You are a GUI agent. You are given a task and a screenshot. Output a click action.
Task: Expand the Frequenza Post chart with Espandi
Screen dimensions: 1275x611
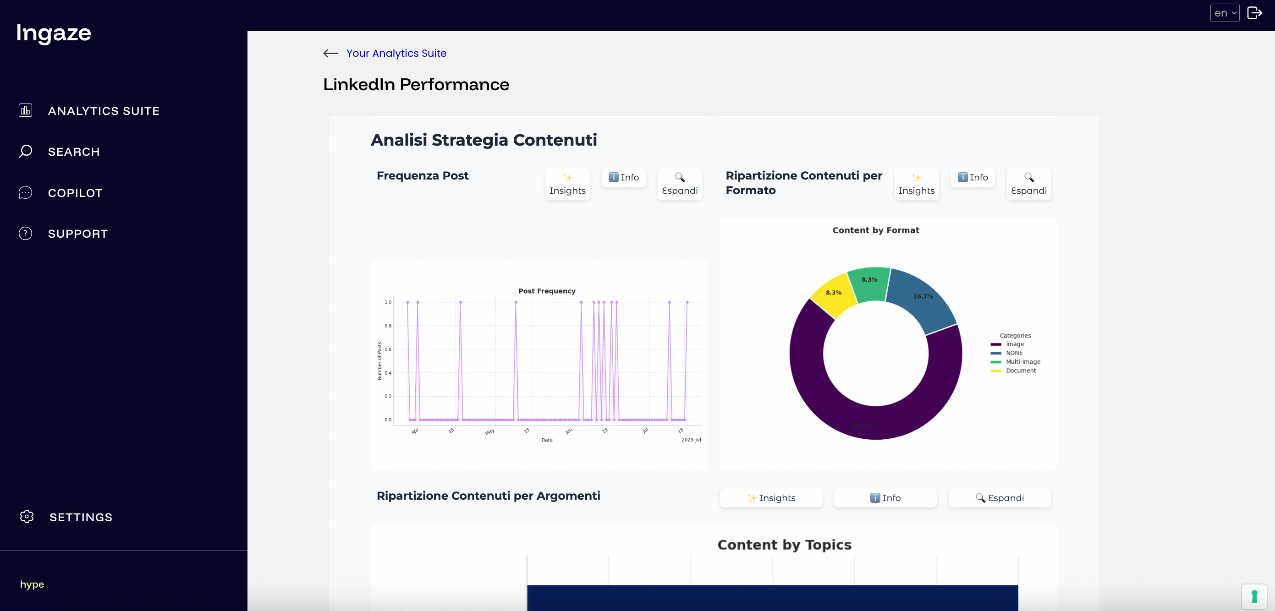click(x=679, y=184)
